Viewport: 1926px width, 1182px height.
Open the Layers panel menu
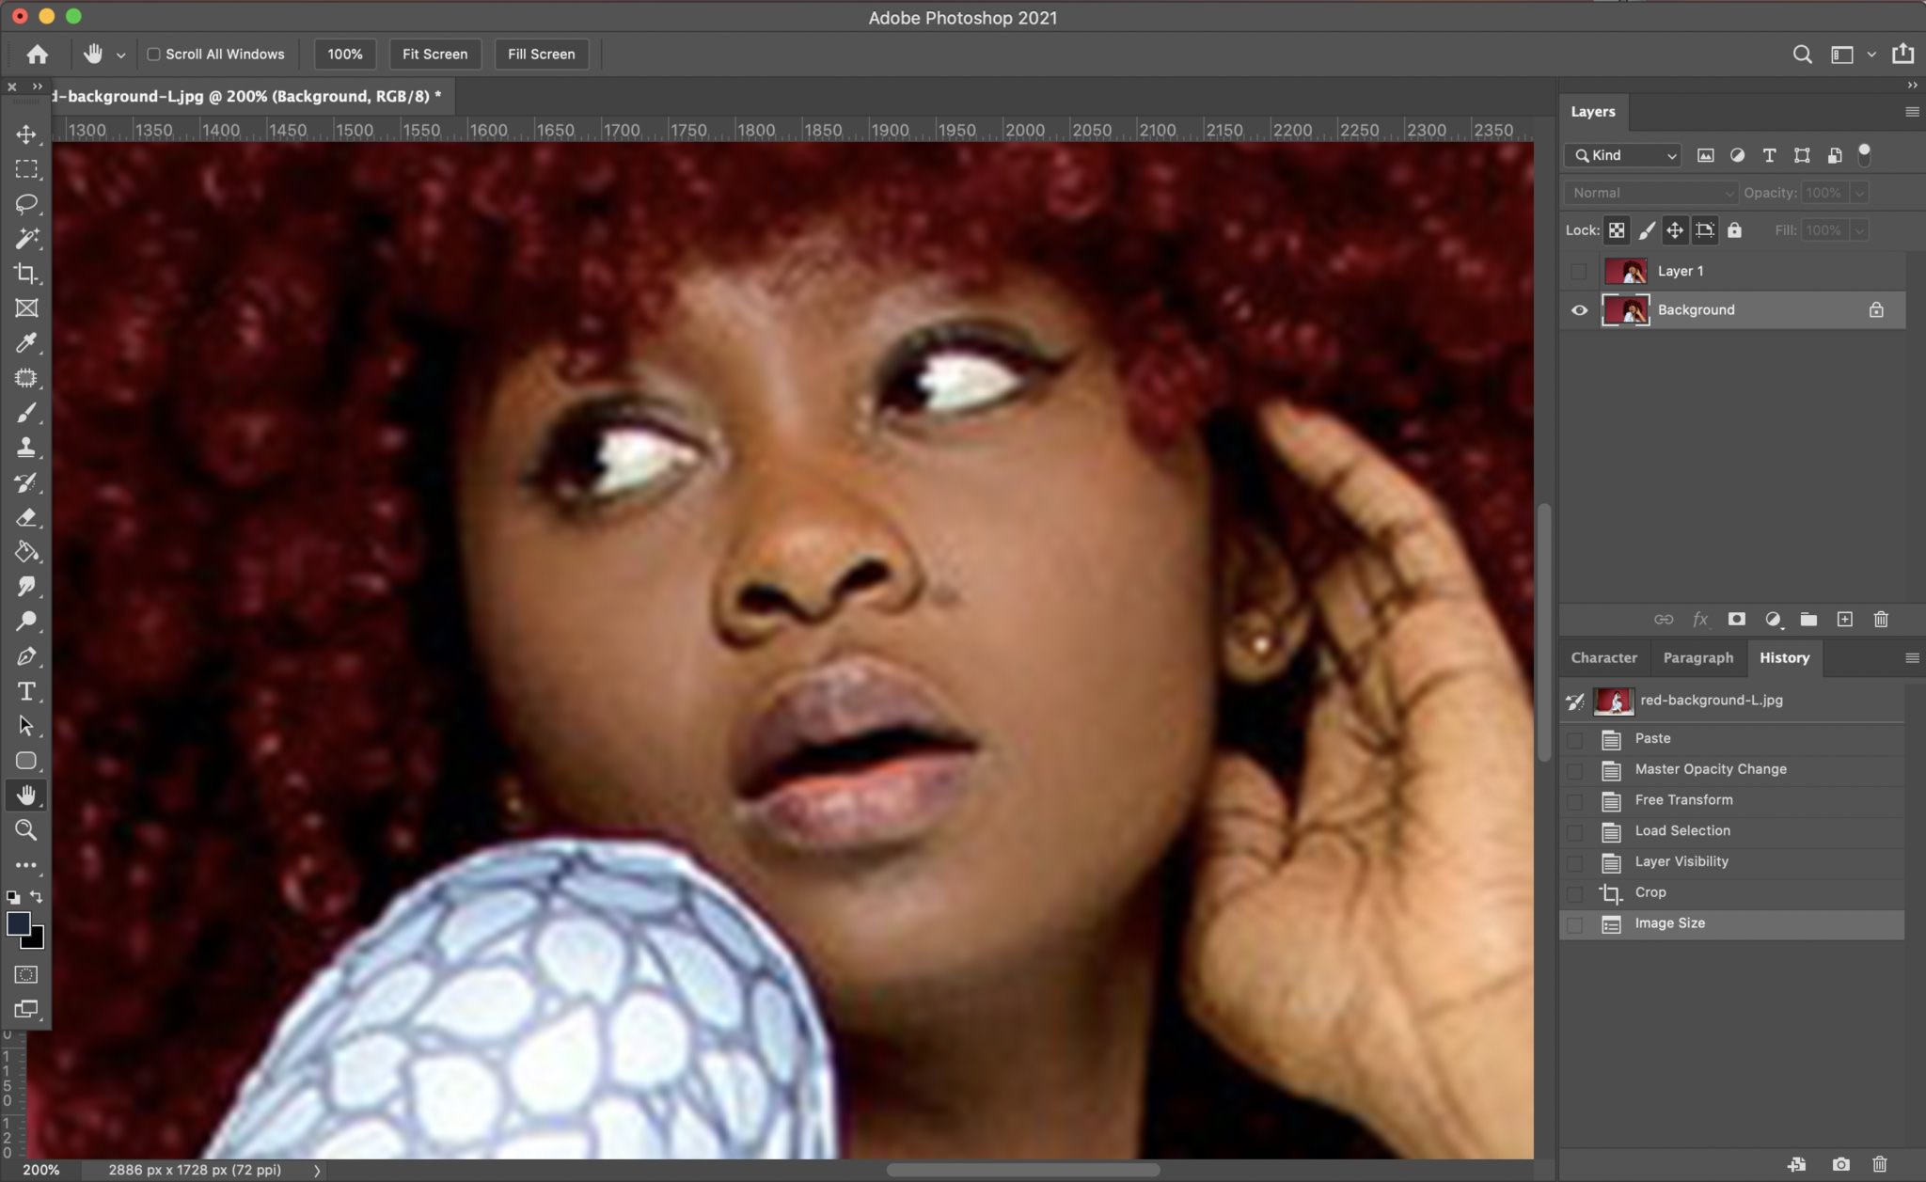(x=1911, y=111)
